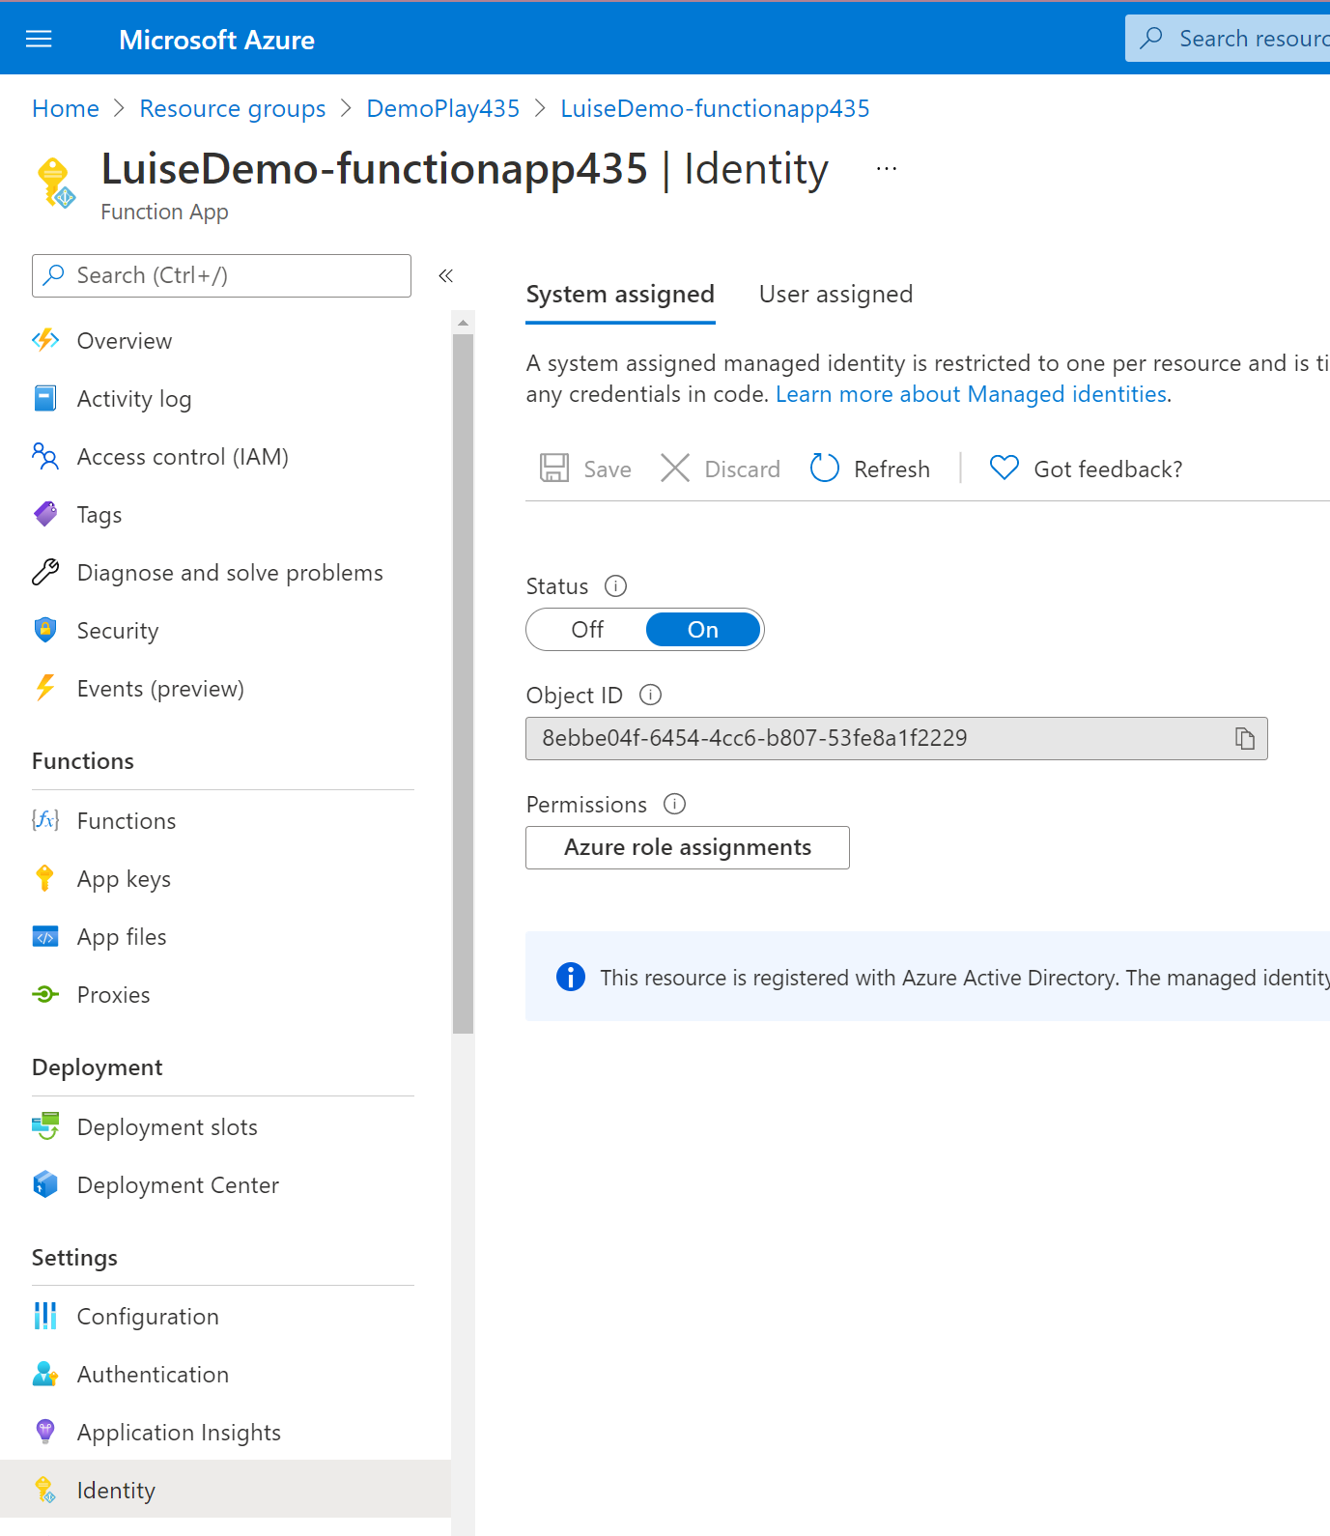Click the Save toolbar button
The width and height of the screenshot is (1330, 1536).
click(585, 469)
